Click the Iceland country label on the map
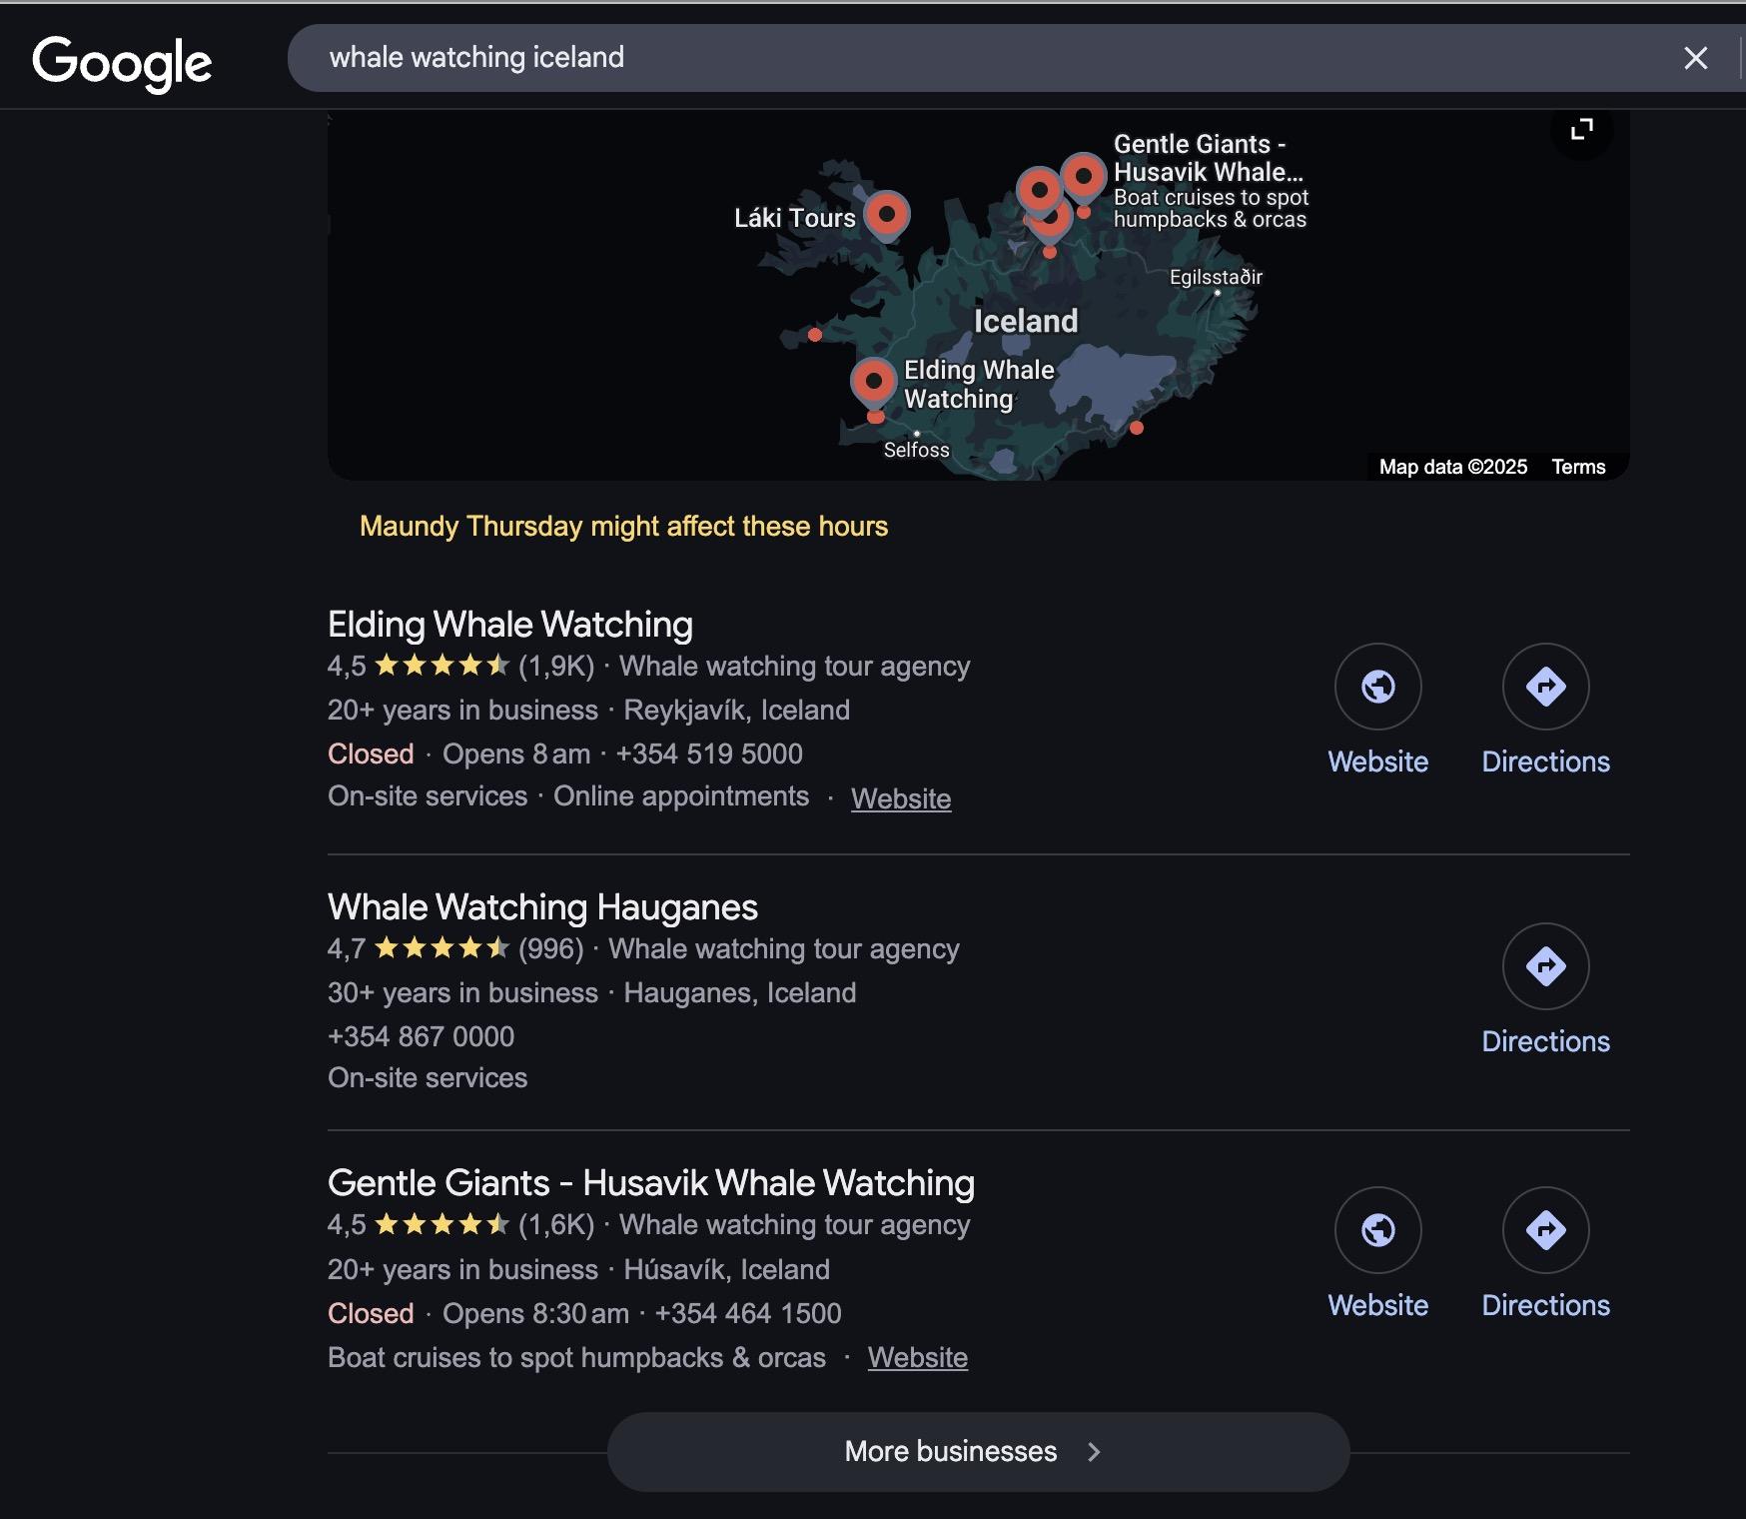 pos(1026,321)
